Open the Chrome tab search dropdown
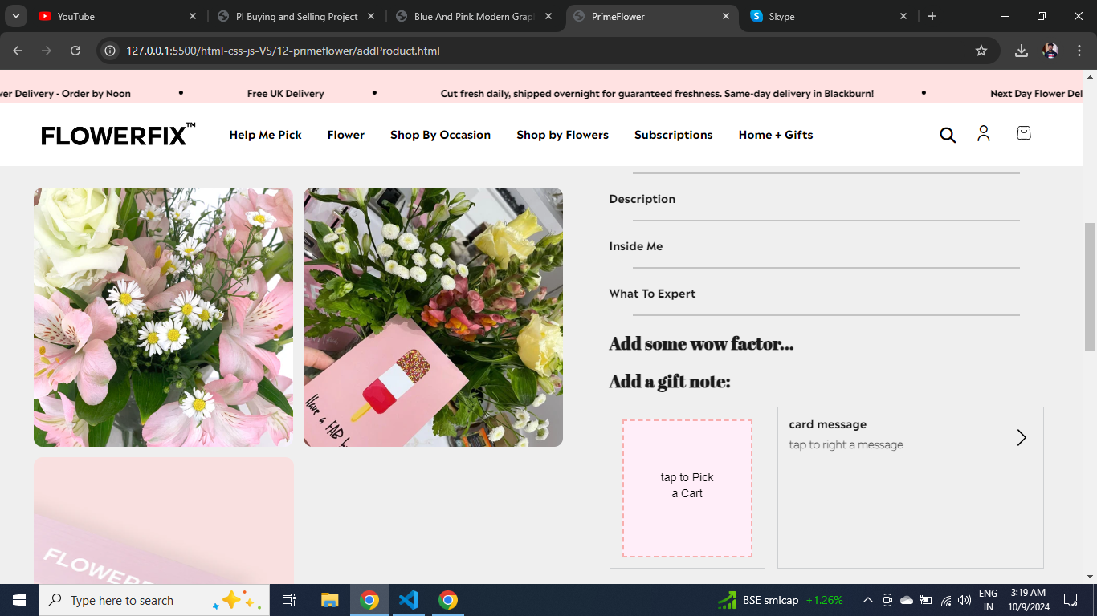 (16, 16)
